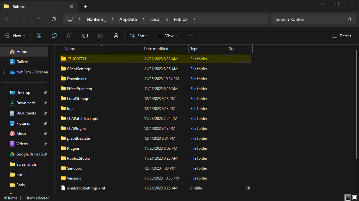This screenshot has height=201, width=359.
Task: Expand the New menu
Action: [15, 36]
